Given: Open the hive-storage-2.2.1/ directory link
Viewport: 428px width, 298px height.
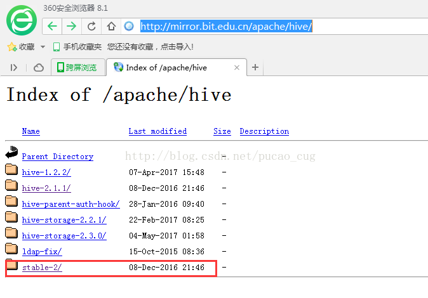Looking at the screenshot, I should tap(64, 220).
